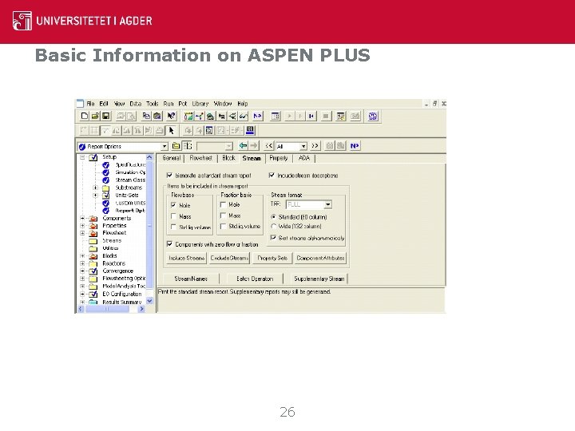Screen dimensions: 575x431
Task: Click the framed zoom icon in second toolbar
Action: (x=209, y=130)
